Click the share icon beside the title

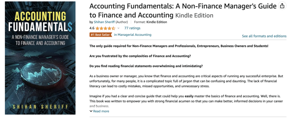coord(282,6)
